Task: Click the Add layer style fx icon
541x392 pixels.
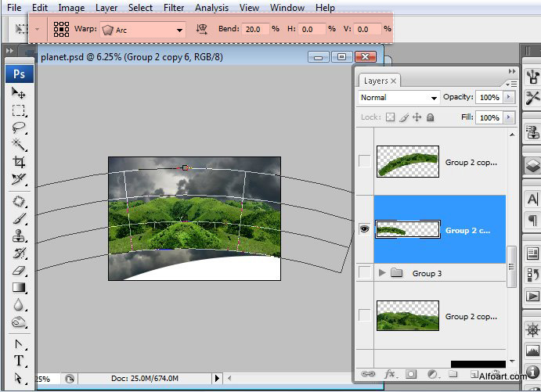Action: 389,375
